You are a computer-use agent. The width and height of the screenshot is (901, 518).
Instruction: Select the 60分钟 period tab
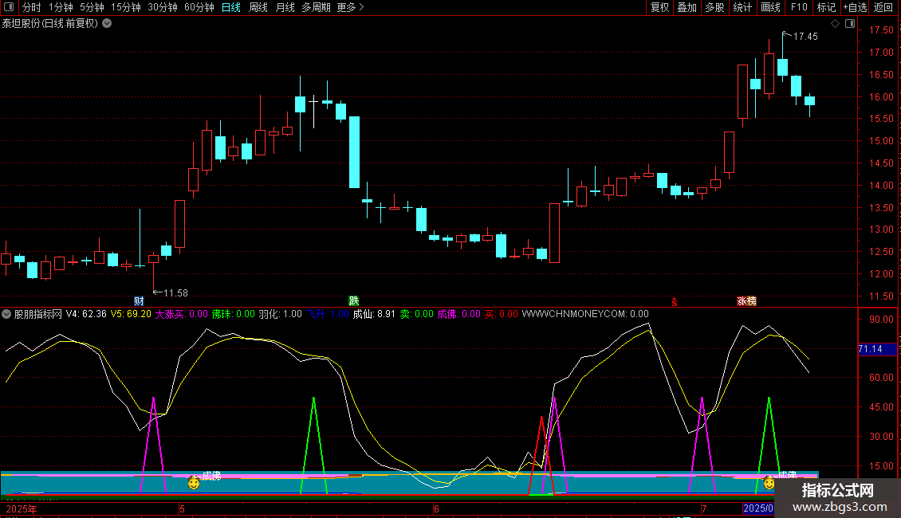click(x=199, y=8)
